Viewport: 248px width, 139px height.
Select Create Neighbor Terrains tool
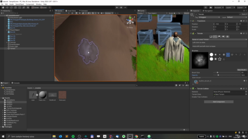tap(211, 37)
